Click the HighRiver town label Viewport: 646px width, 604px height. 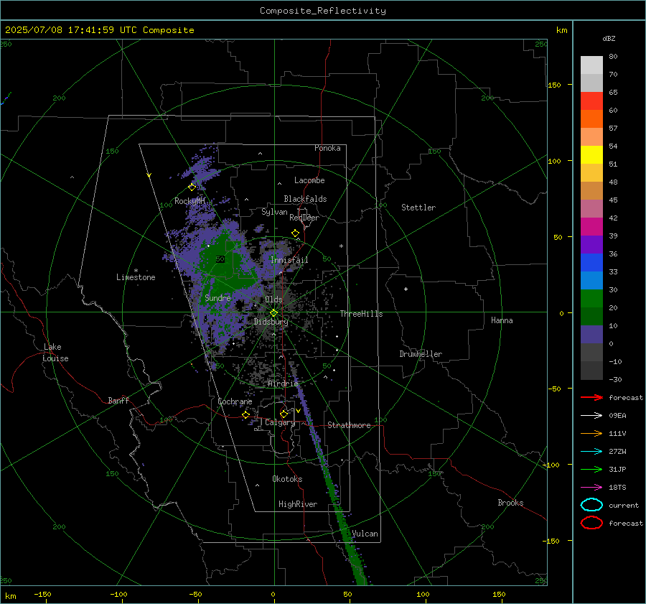point(298,504)
